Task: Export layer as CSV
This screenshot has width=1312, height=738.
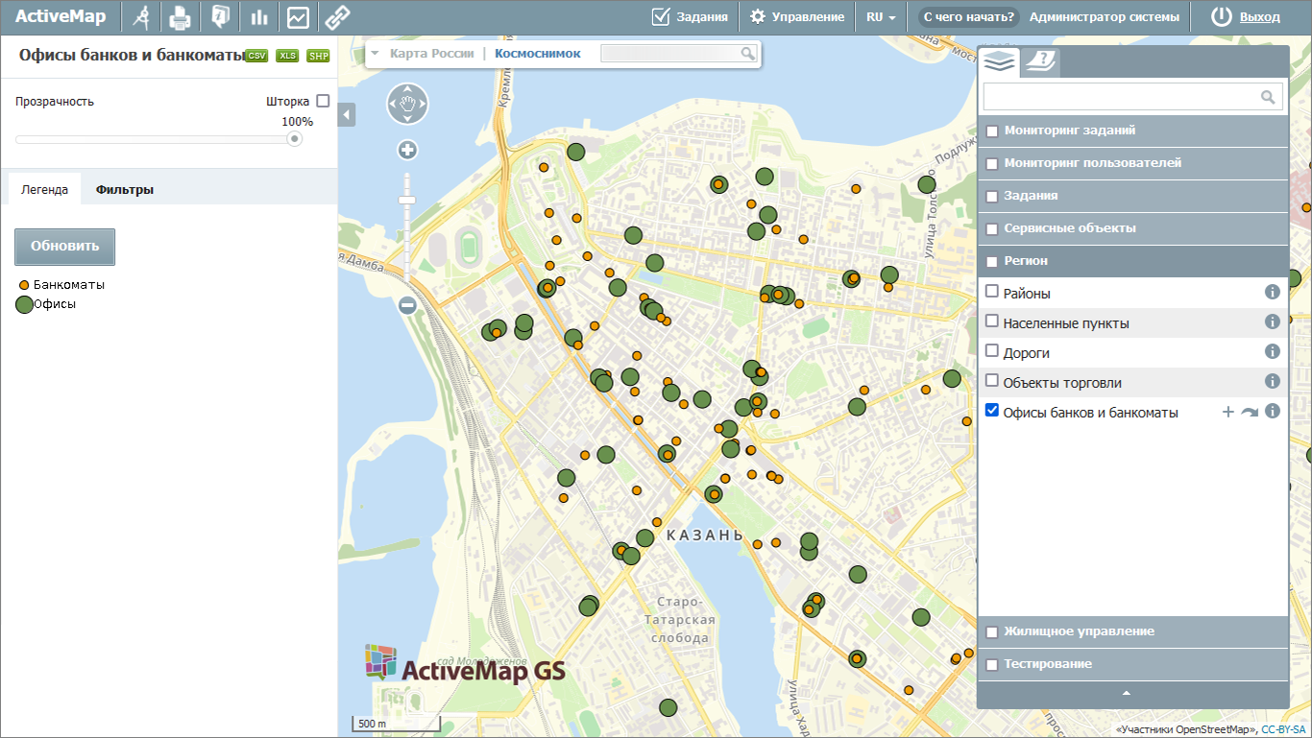Action: point(256,56)
